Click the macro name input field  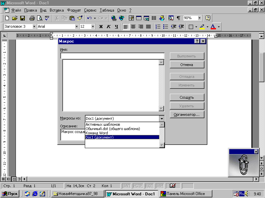click(112, 56)
